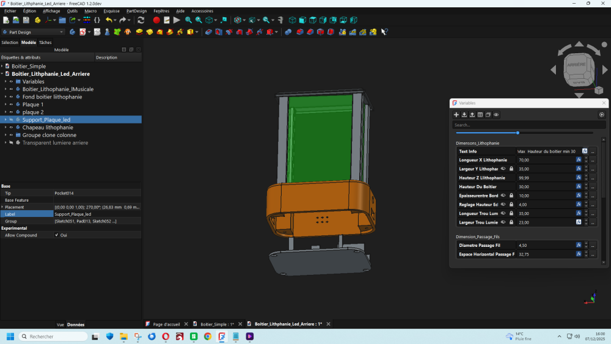
Task: Click the refresh/recompute icon in toolbar
Action: pos(141,20)
